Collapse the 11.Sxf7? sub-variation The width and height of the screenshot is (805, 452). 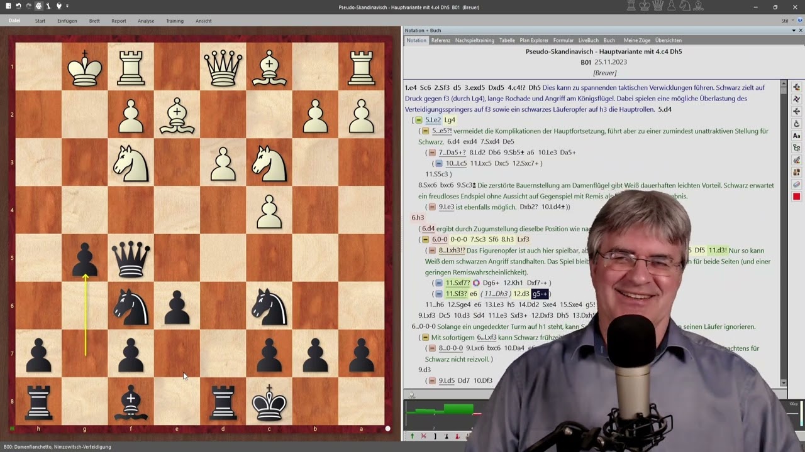point(439,283)
